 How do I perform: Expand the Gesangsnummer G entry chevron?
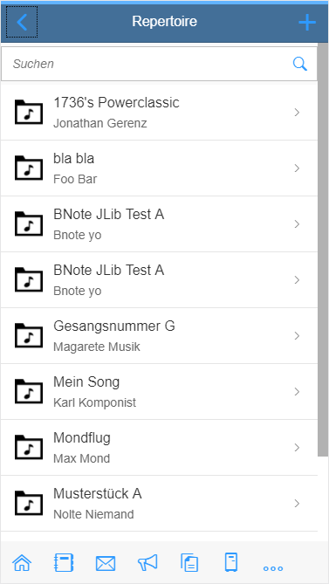tap(297, 335)
